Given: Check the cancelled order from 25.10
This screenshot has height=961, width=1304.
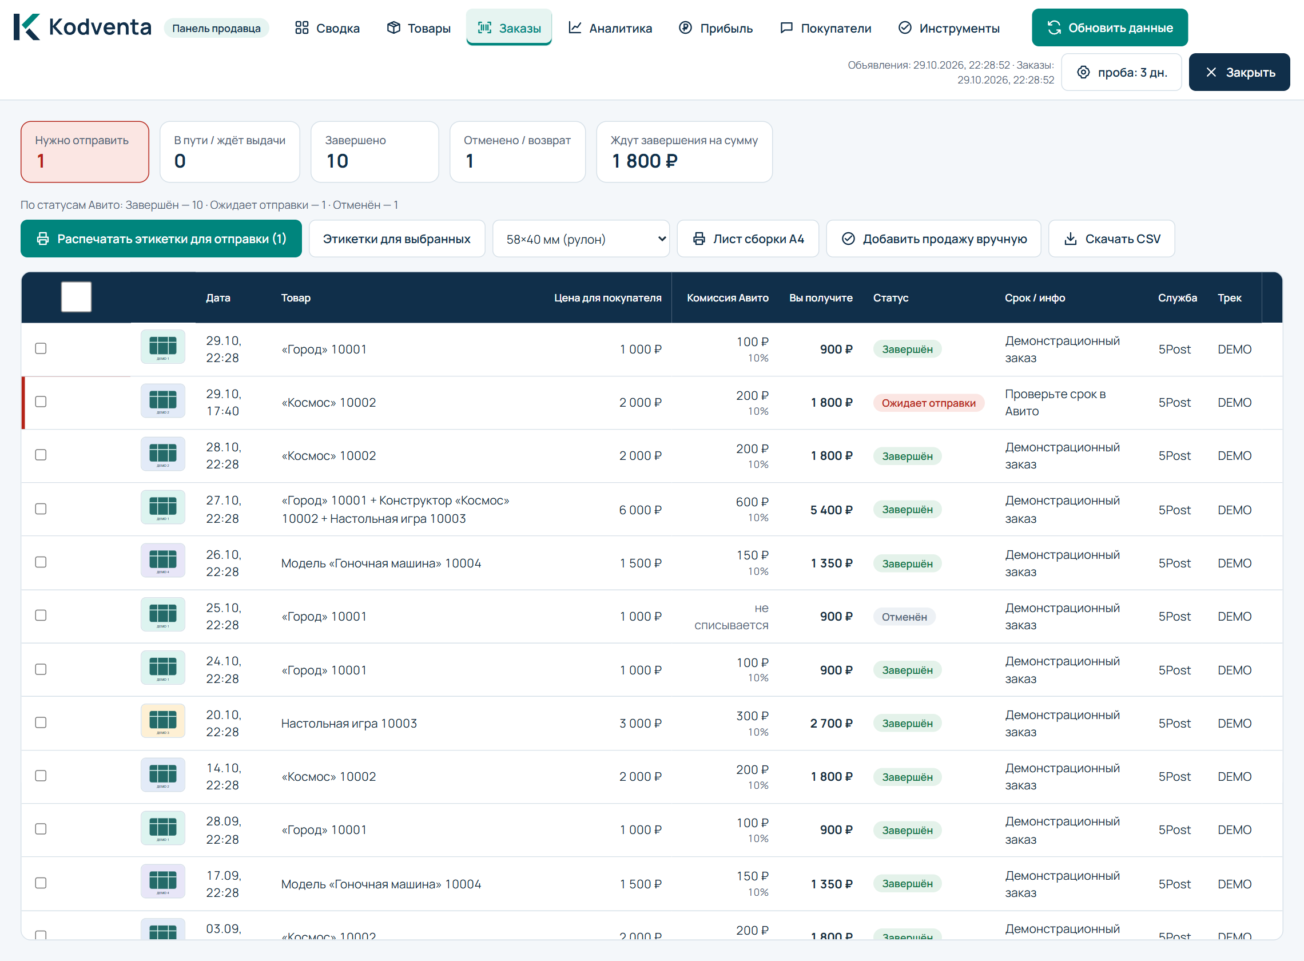Looking at the screenshot, I should point(41,615).
